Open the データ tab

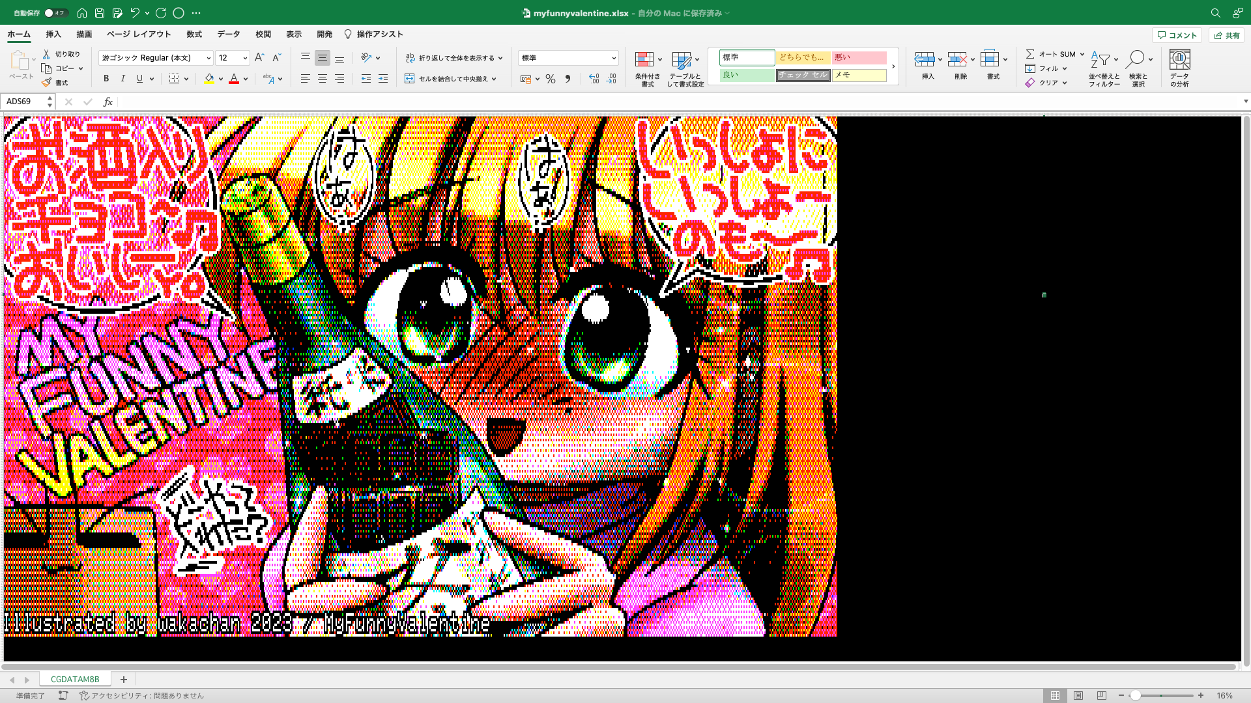(229, 34)
